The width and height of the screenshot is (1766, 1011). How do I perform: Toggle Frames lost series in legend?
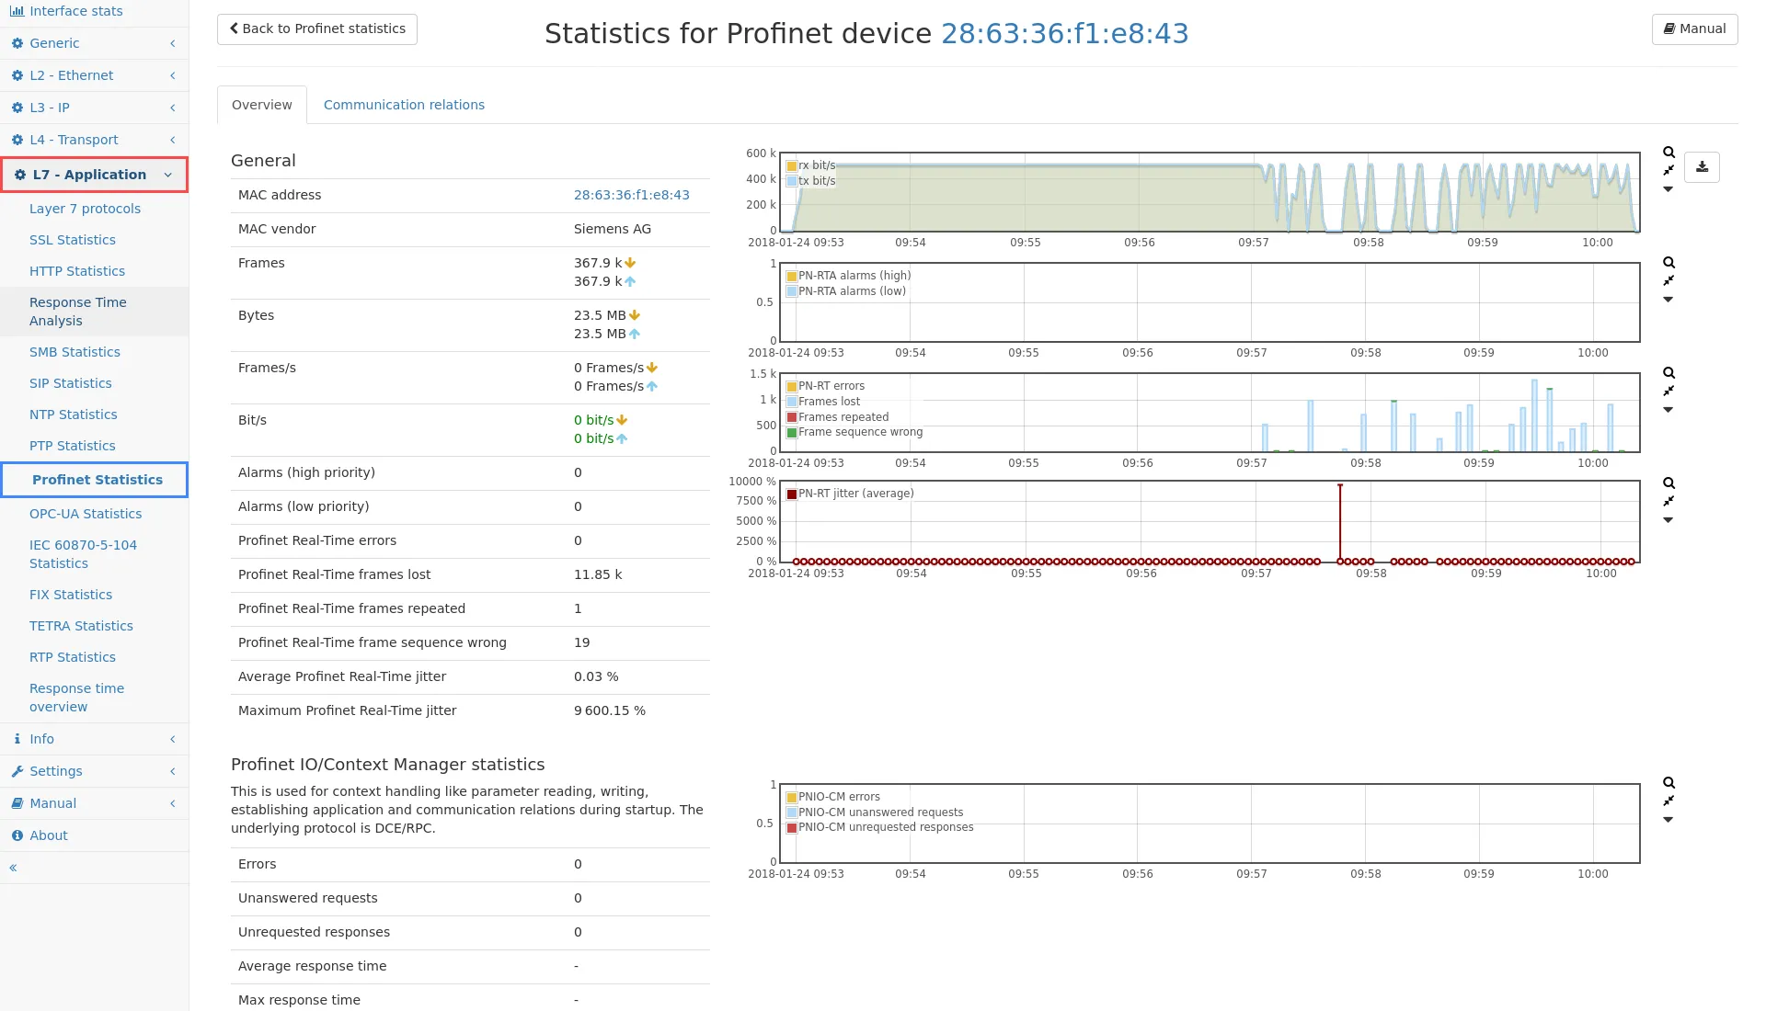click(828, 402)
